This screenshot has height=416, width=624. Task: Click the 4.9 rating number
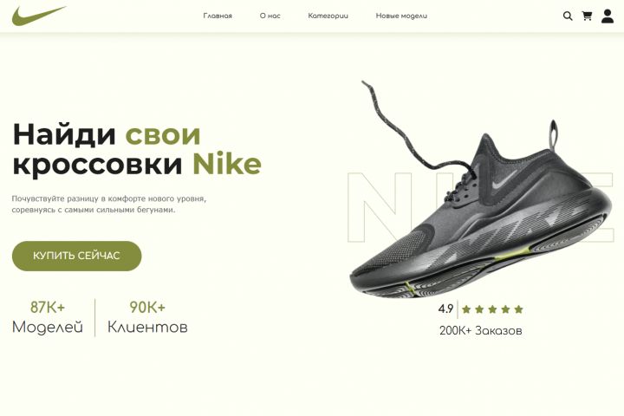click(x=445, y=309)
